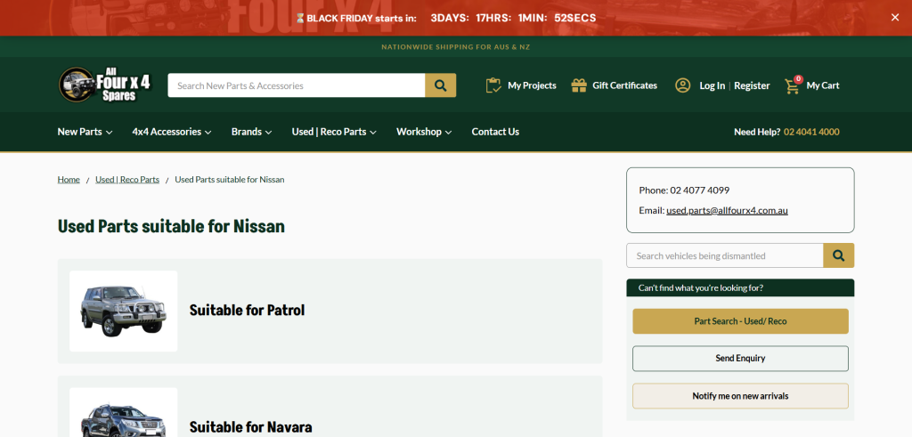This screenshot has height=437, width=912.
Task: Click the user account avatar icon
Action: coord(682,85)
